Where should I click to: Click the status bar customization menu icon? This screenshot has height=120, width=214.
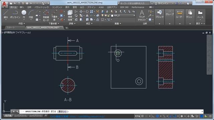tap(211, 116)
